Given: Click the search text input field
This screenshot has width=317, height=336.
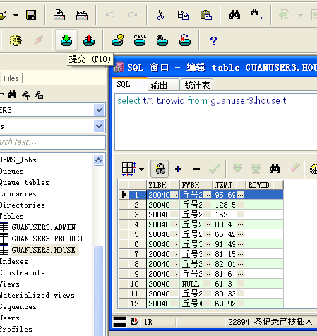Looking at the screenshot, I should tap(52, 142).
